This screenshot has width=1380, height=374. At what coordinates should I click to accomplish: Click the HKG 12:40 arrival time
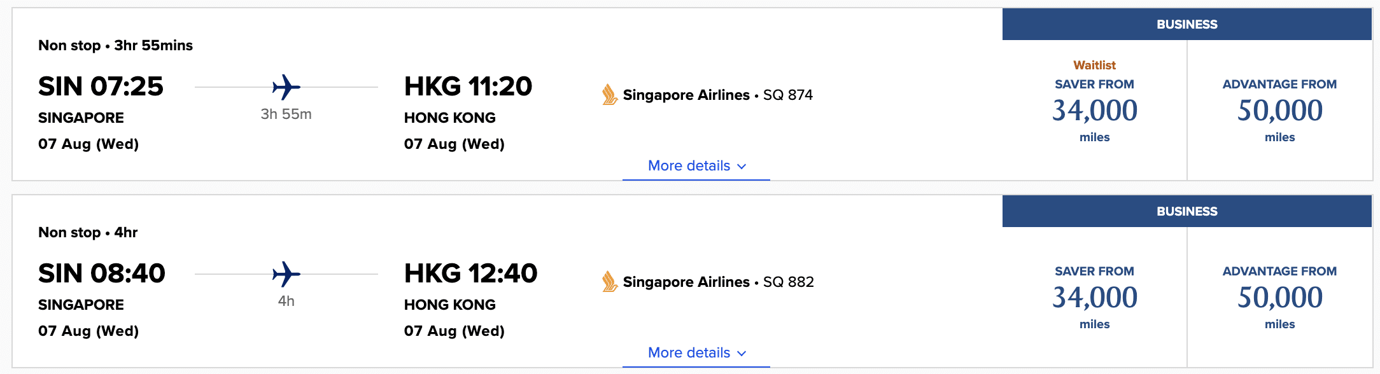tap(470, 274)
